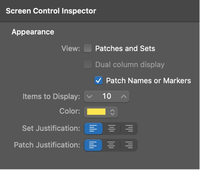Screen dimensions: 200x170
Task: Enable the Patches and Sets checkbox
Action: (88, 48)
